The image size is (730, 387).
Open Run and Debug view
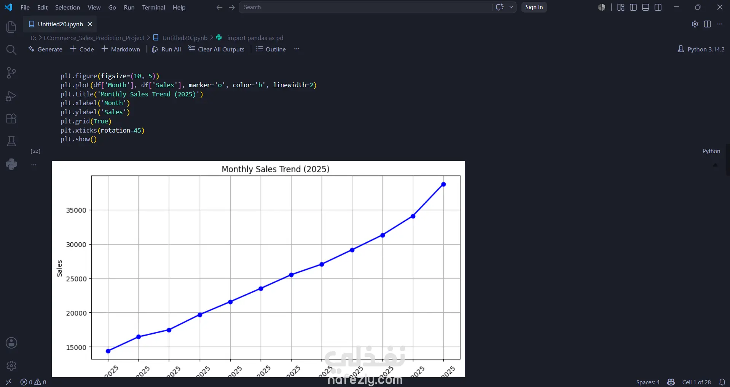coord(11,96)
